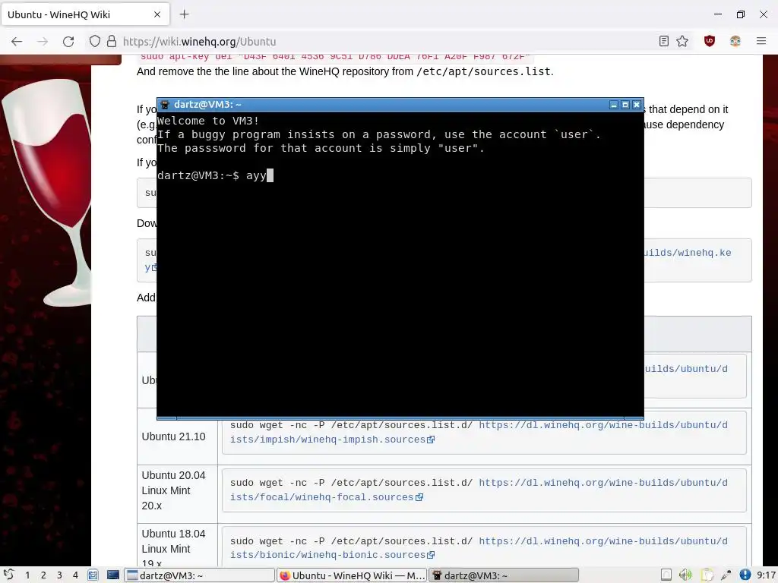The image size is (778, 583).
Task: Click the /etc/apt/sources.list monospace text
Action: pos(483,72)
